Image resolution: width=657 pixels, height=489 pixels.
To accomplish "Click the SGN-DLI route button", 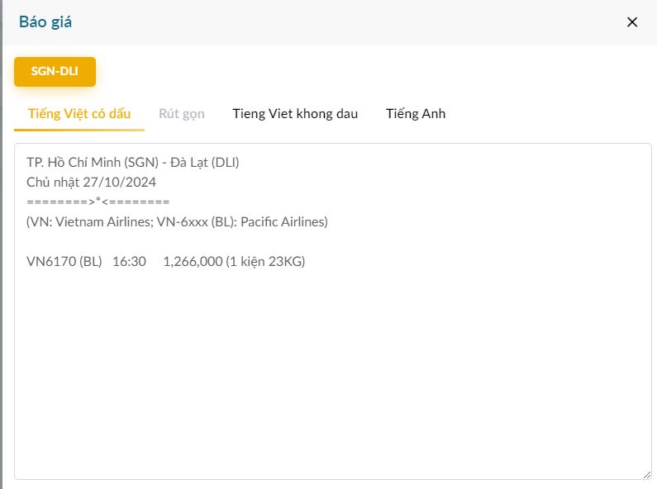I will tap(55, 71).
